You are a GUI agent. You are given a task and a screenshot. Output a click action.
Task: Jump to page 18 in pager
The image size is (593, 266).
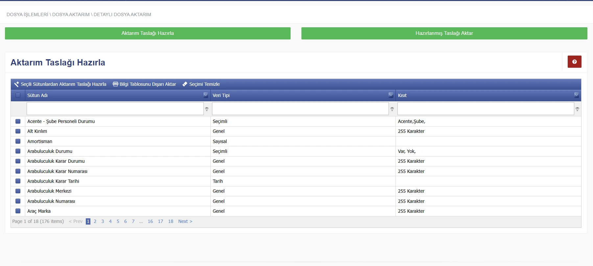pos(171,221)
